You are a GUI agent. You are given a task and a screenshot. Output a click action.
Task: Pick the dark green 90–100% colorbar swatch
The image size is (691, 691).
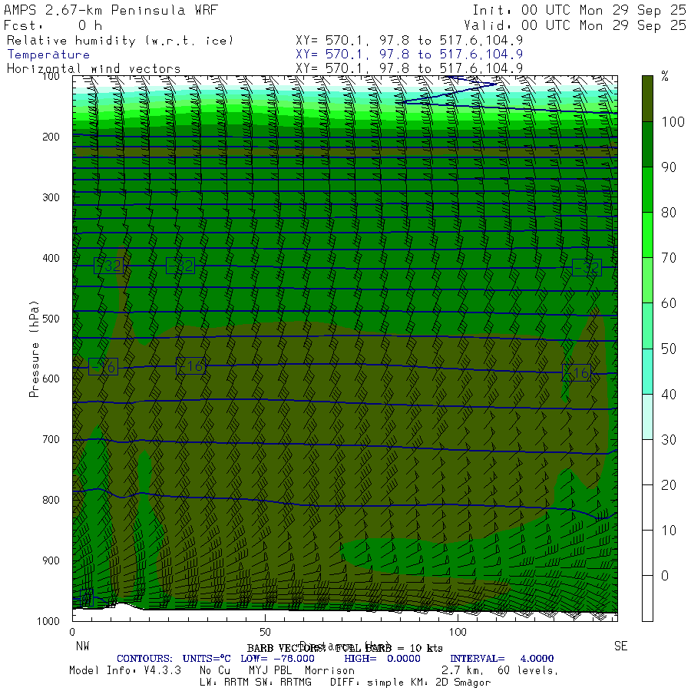pyautogui.click(x=647, y=144)
